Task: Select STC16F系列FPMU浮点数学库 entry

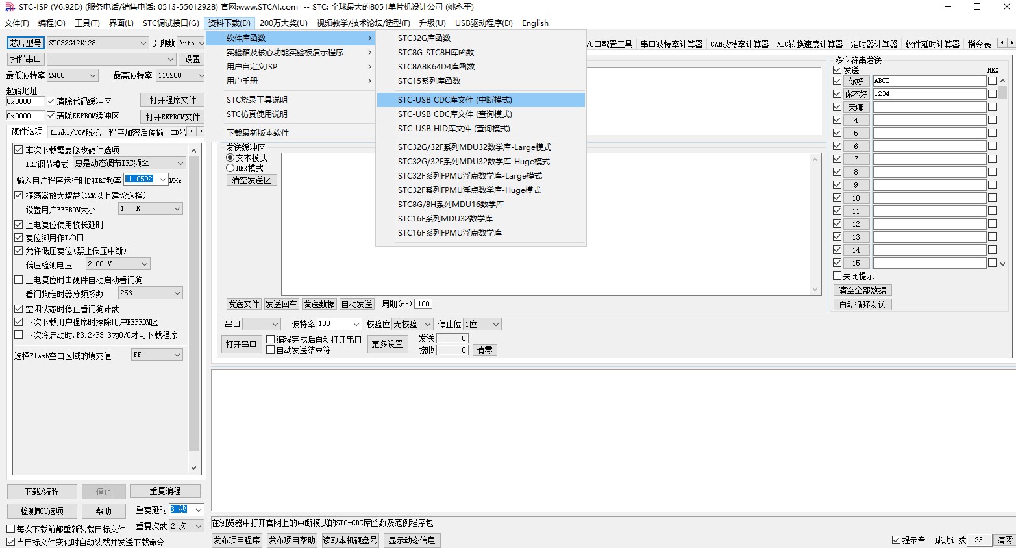Action: pyautogui.click(x=481, y=233)
